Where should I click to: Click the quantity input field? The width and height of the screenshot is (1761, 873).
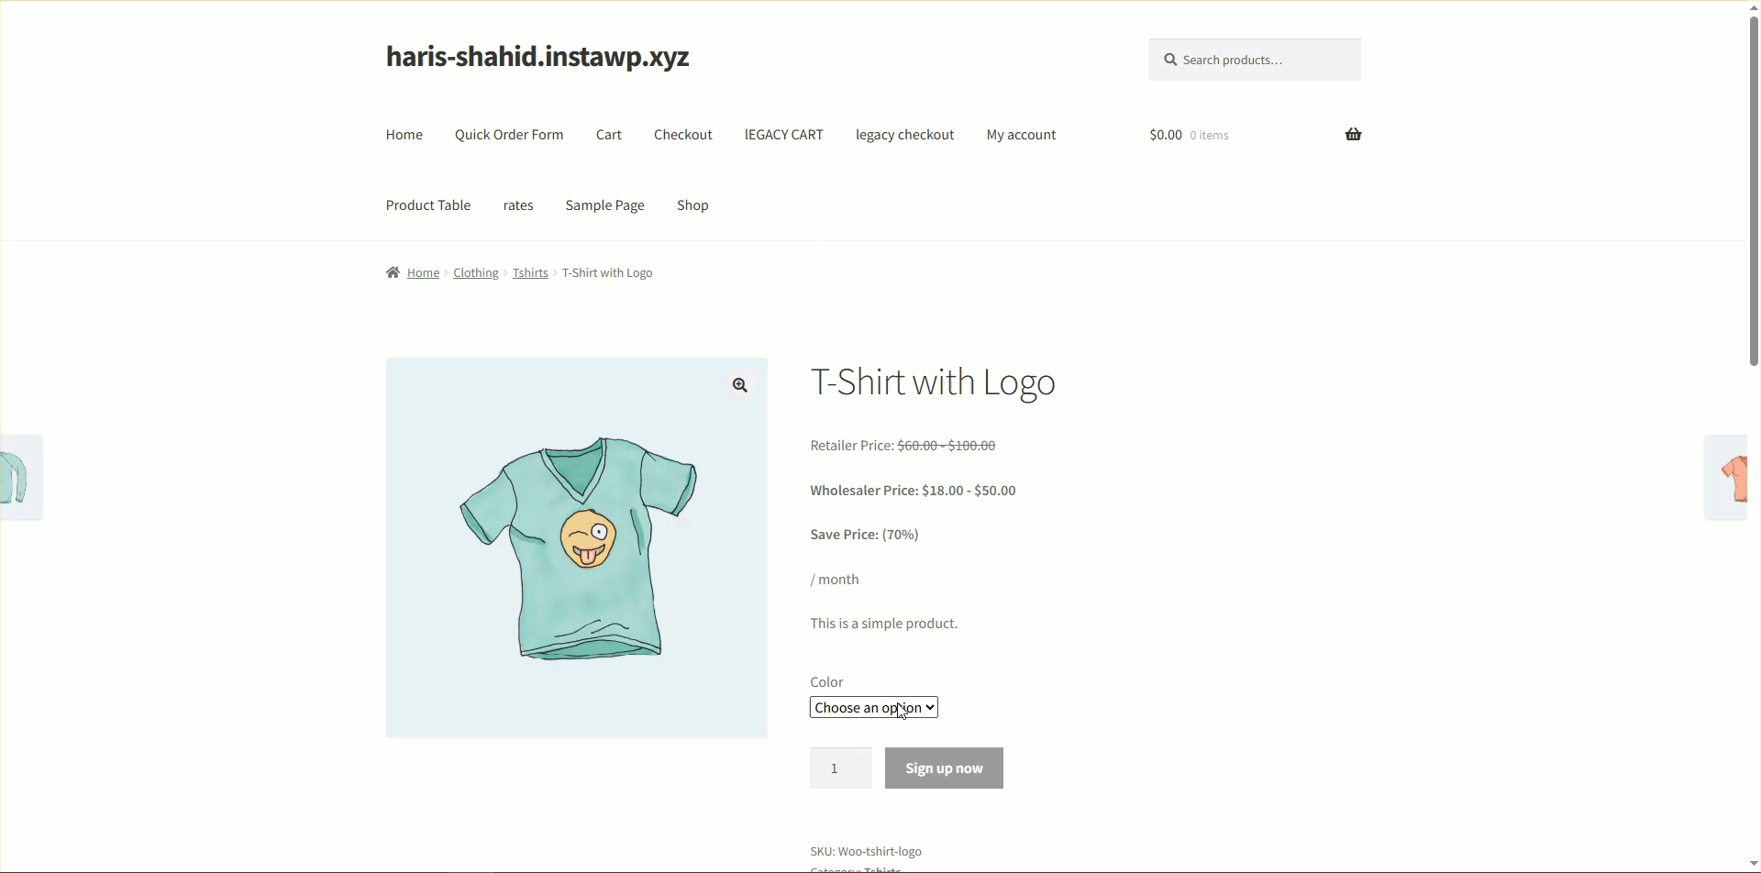[841, 768]
